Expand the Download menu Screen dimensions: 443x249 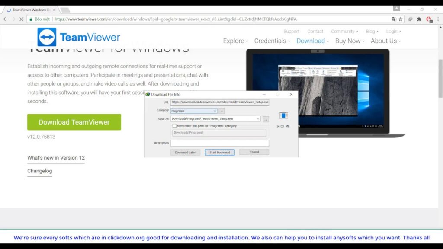tap(312, 41)
